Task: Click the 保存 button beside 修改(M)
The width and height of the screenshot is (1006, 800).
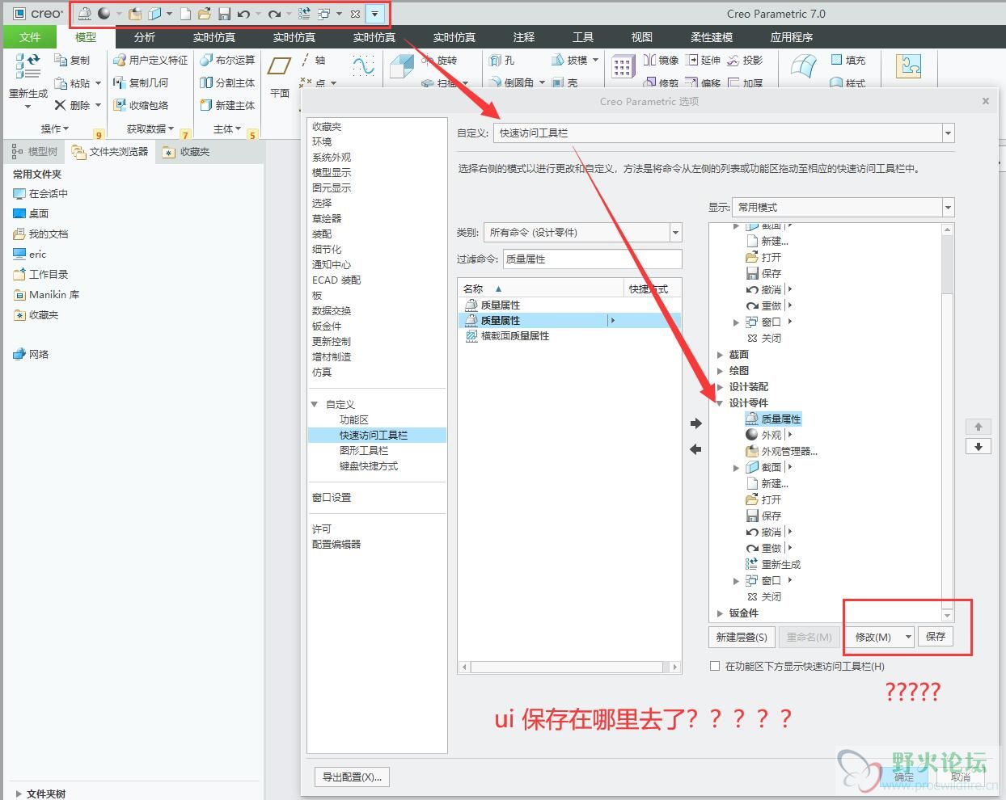Action: [936, 637]
